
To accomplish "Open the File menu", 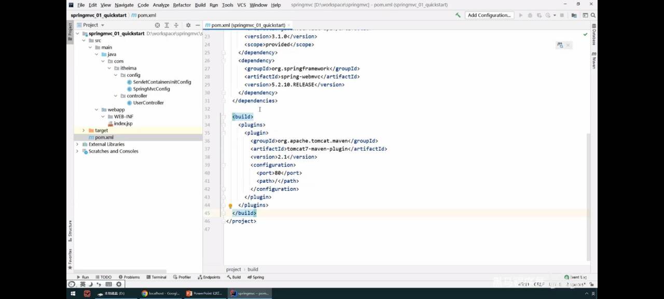I will tap(81, 5).
